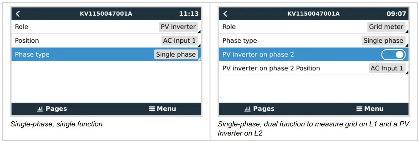The width and height of the screenshot is (419, 142).
Task: Open Role dropdown showing Grid meter
Action: click(x=386, y=27)
